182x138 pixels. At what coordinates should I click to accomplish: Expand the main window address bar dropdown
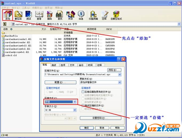click(x=179, y=24)
